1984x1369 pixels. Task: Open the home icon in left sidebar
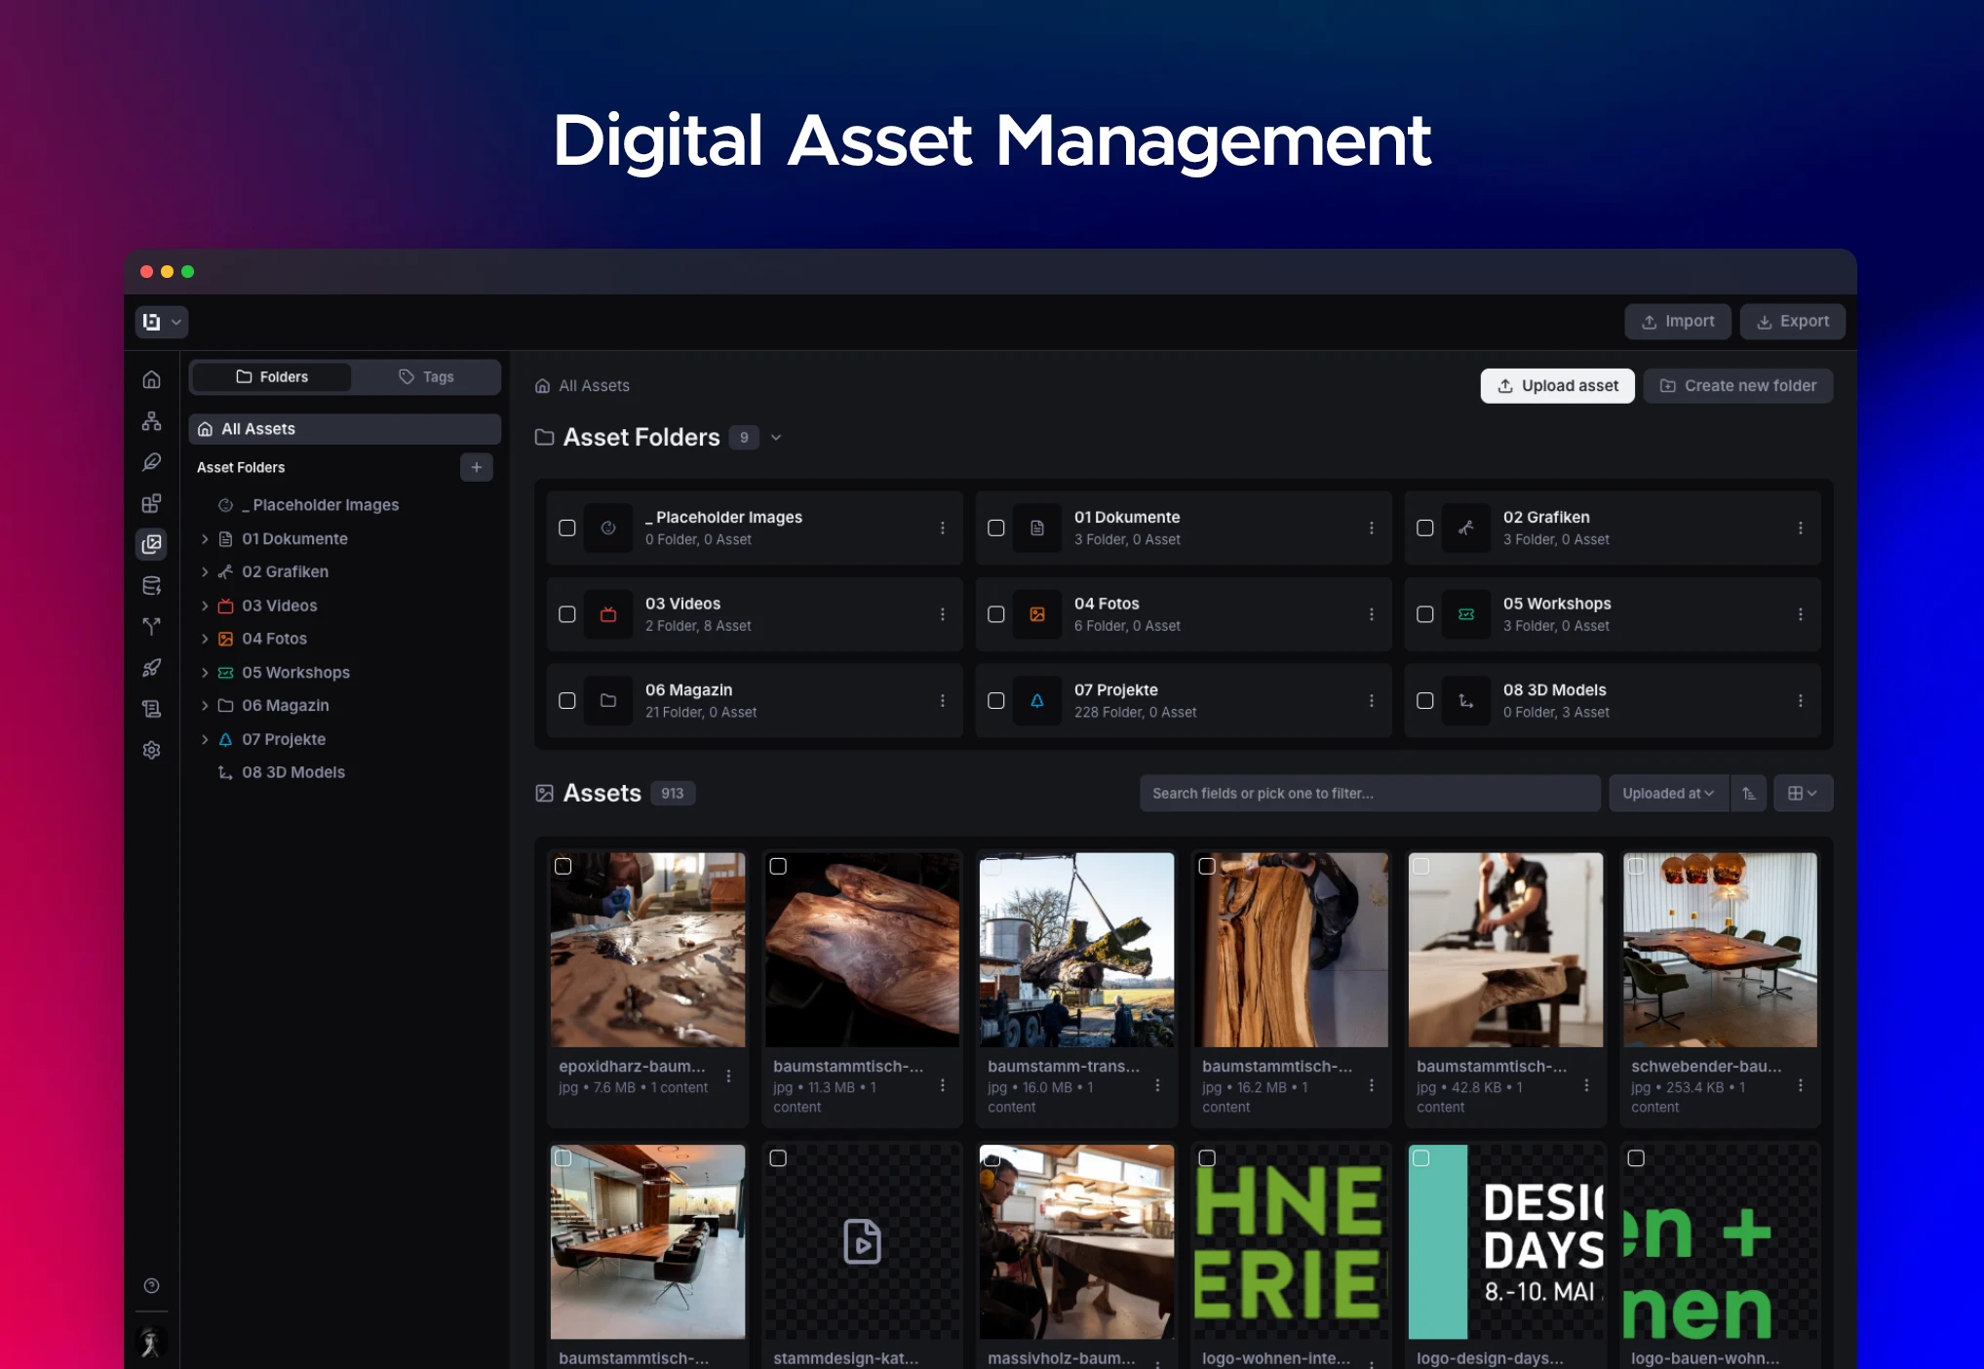(x=151, y=379)
